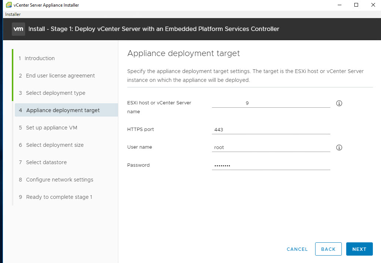Open End user license agreement step
381x263 pixels.
60,76
